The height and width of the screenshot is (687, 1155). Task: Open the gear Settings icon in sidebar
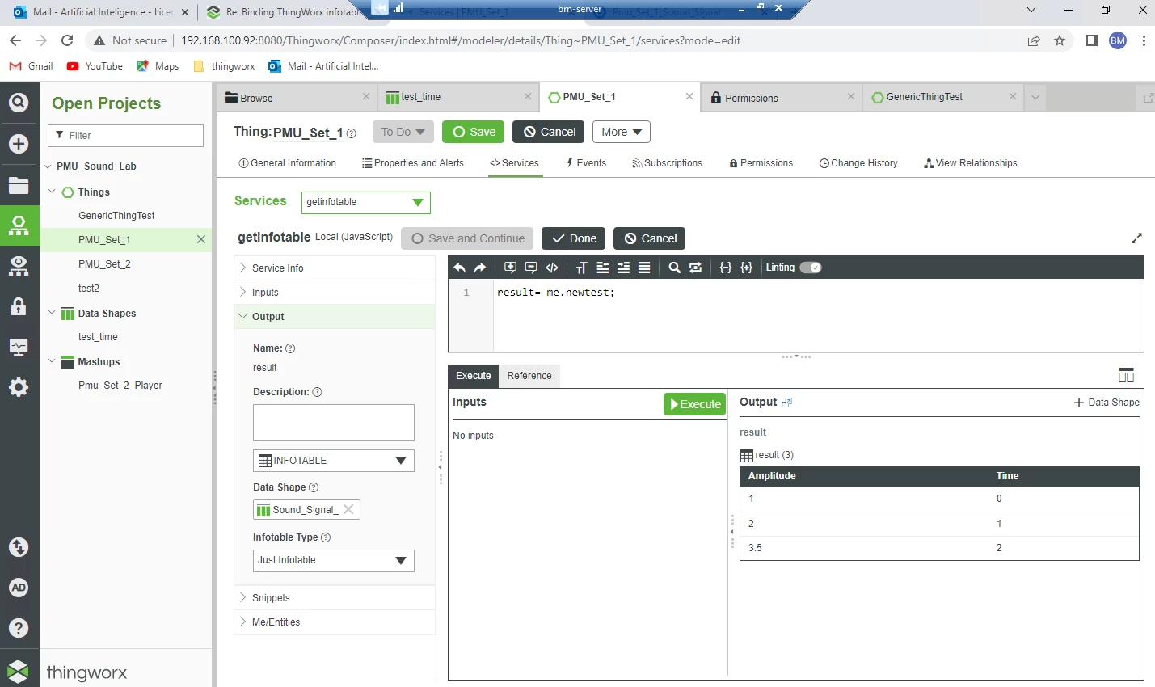[x=19, y=387]
